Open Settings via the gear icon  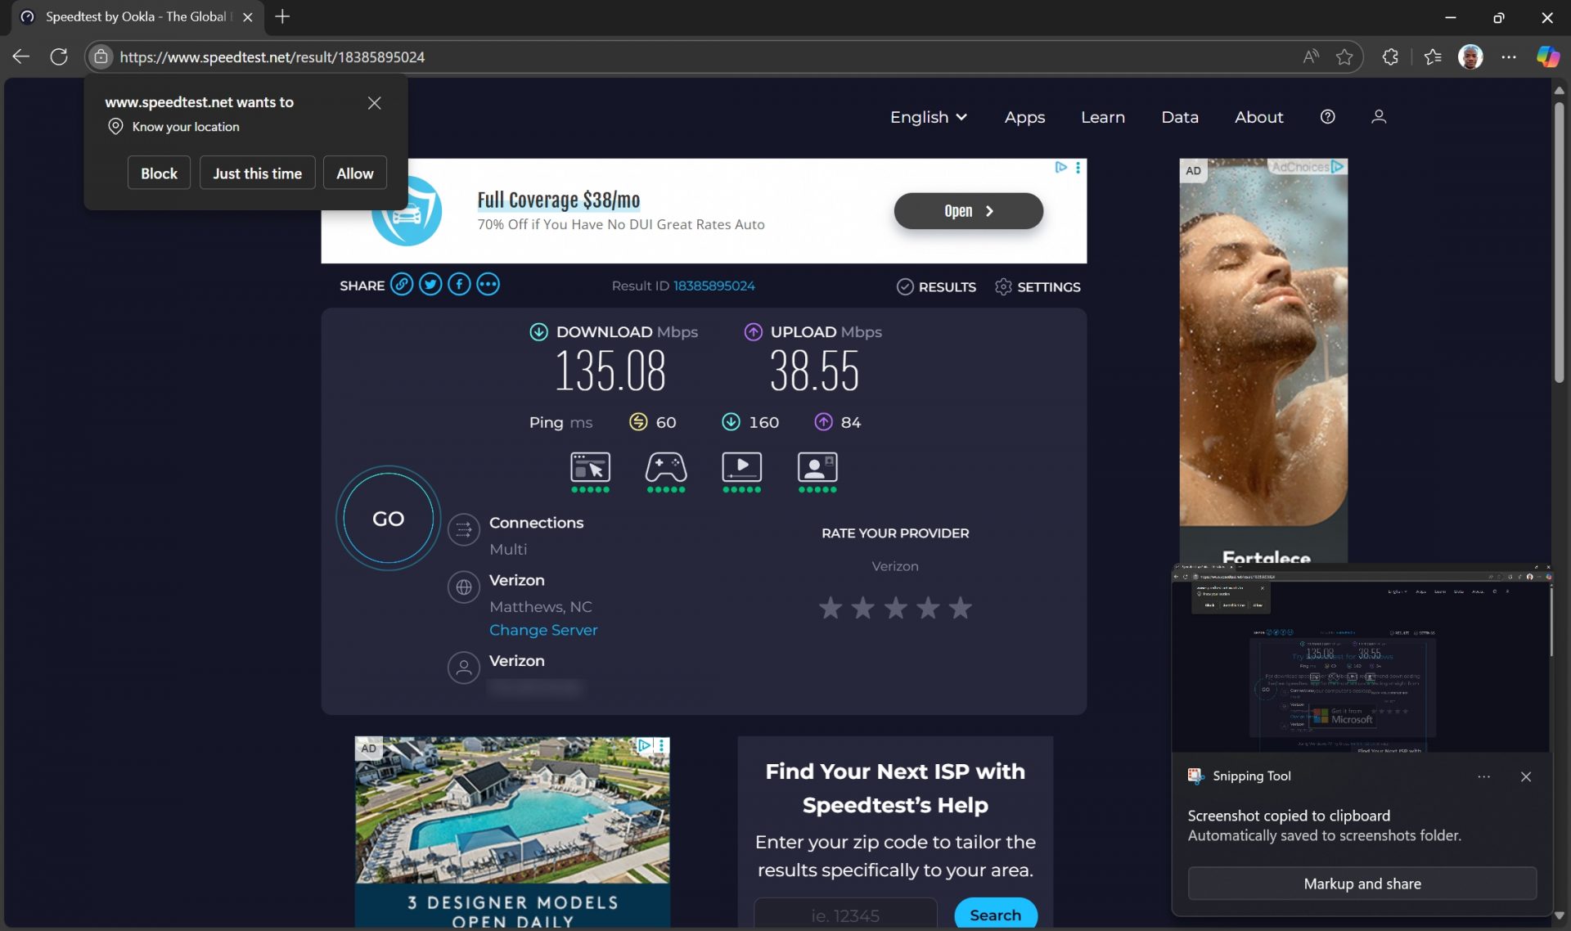[x=1003, y=286]
